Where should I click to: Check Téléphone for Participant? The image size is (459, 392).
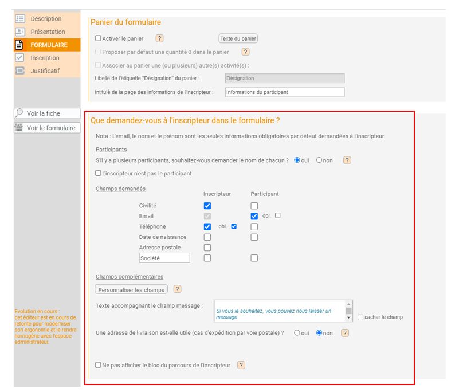tap(254, 227)
